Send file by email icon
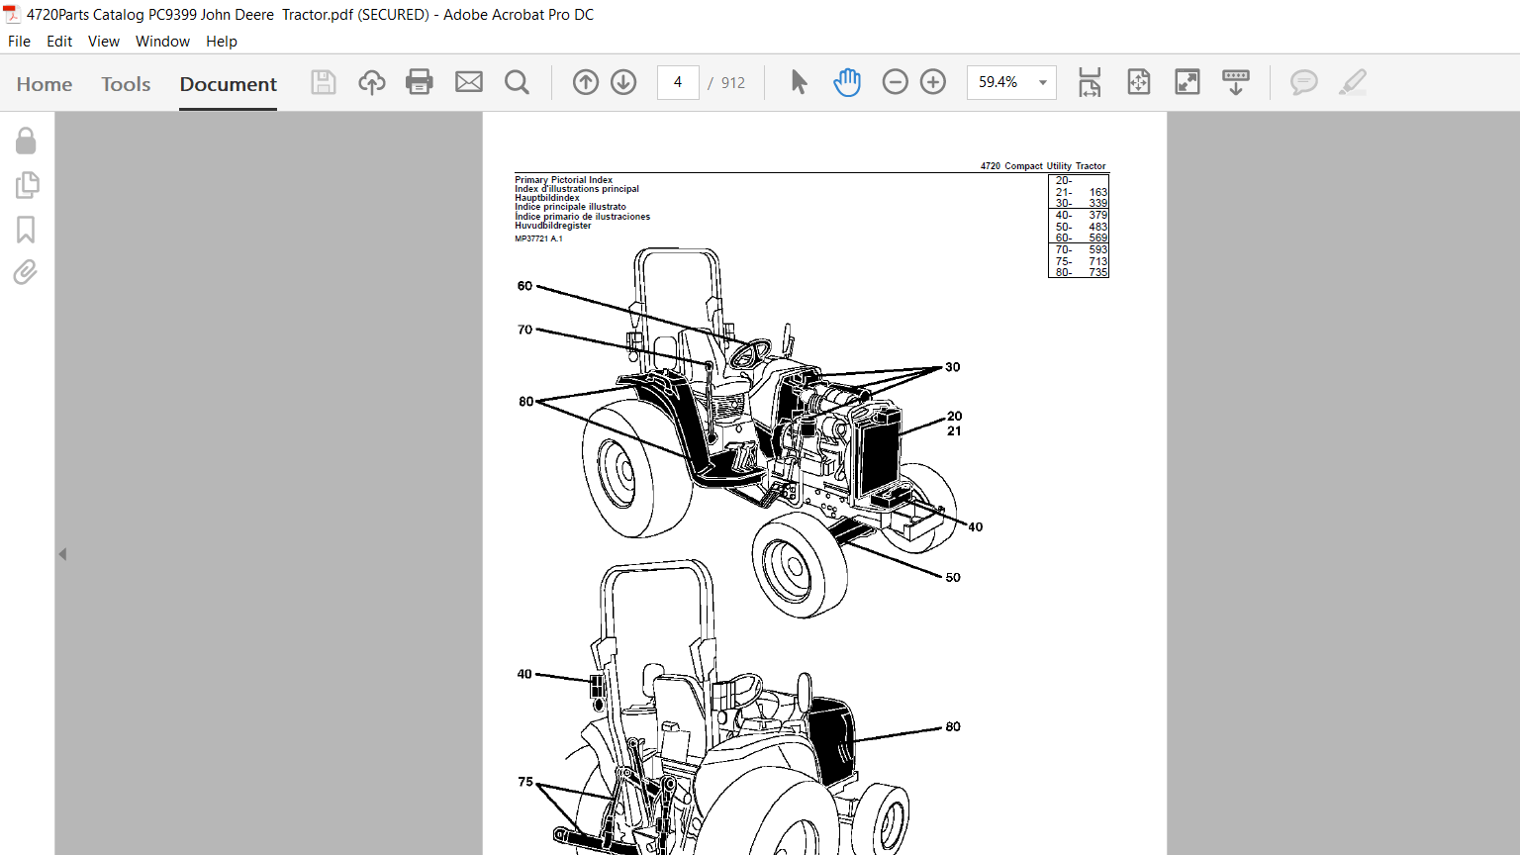 469,82
